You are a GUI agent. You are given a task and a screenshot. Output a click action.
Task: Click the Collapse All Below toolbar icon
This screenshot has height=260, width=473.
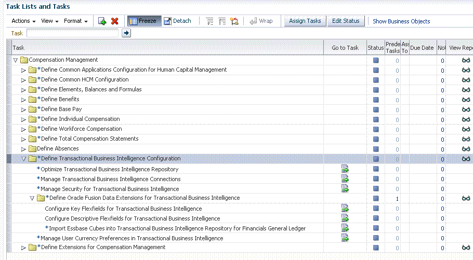point(222,21)
